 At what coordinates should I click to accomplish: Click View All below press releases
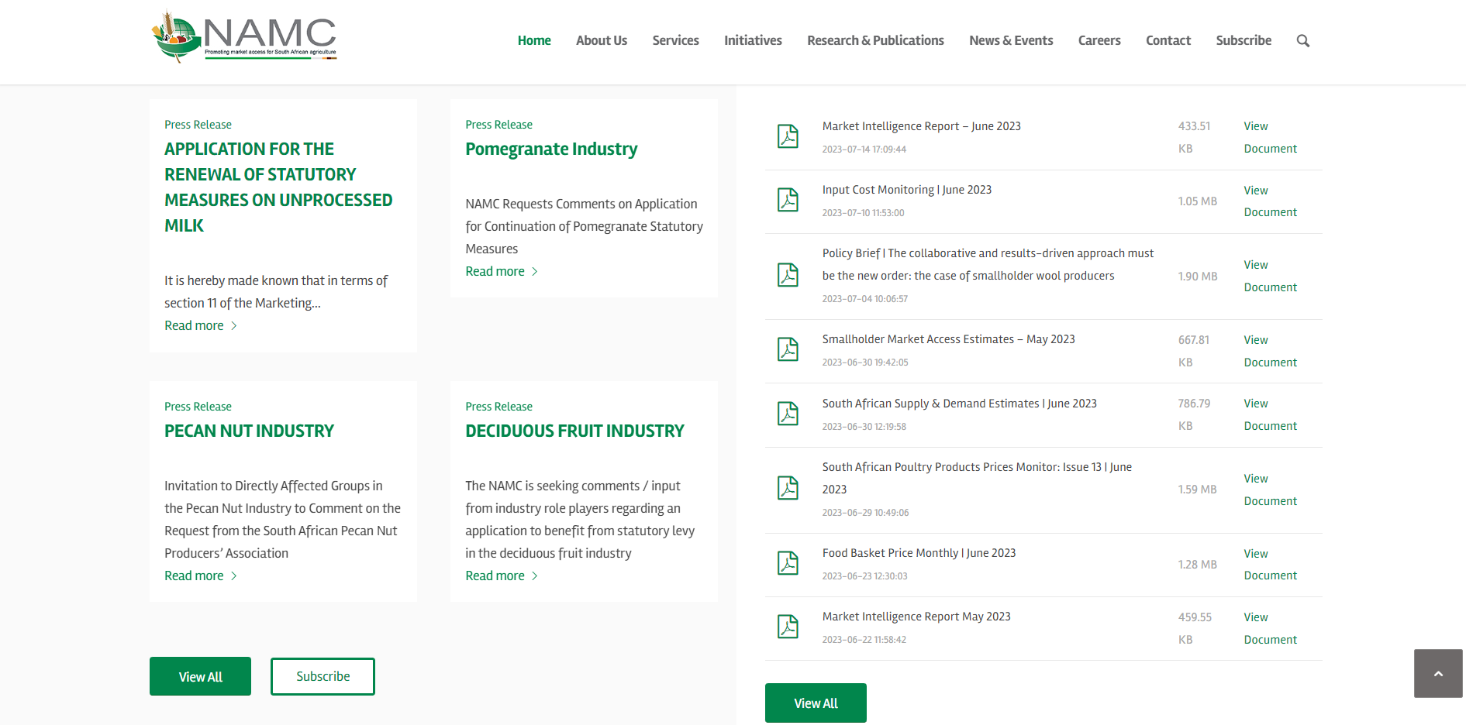click(200, 676)
